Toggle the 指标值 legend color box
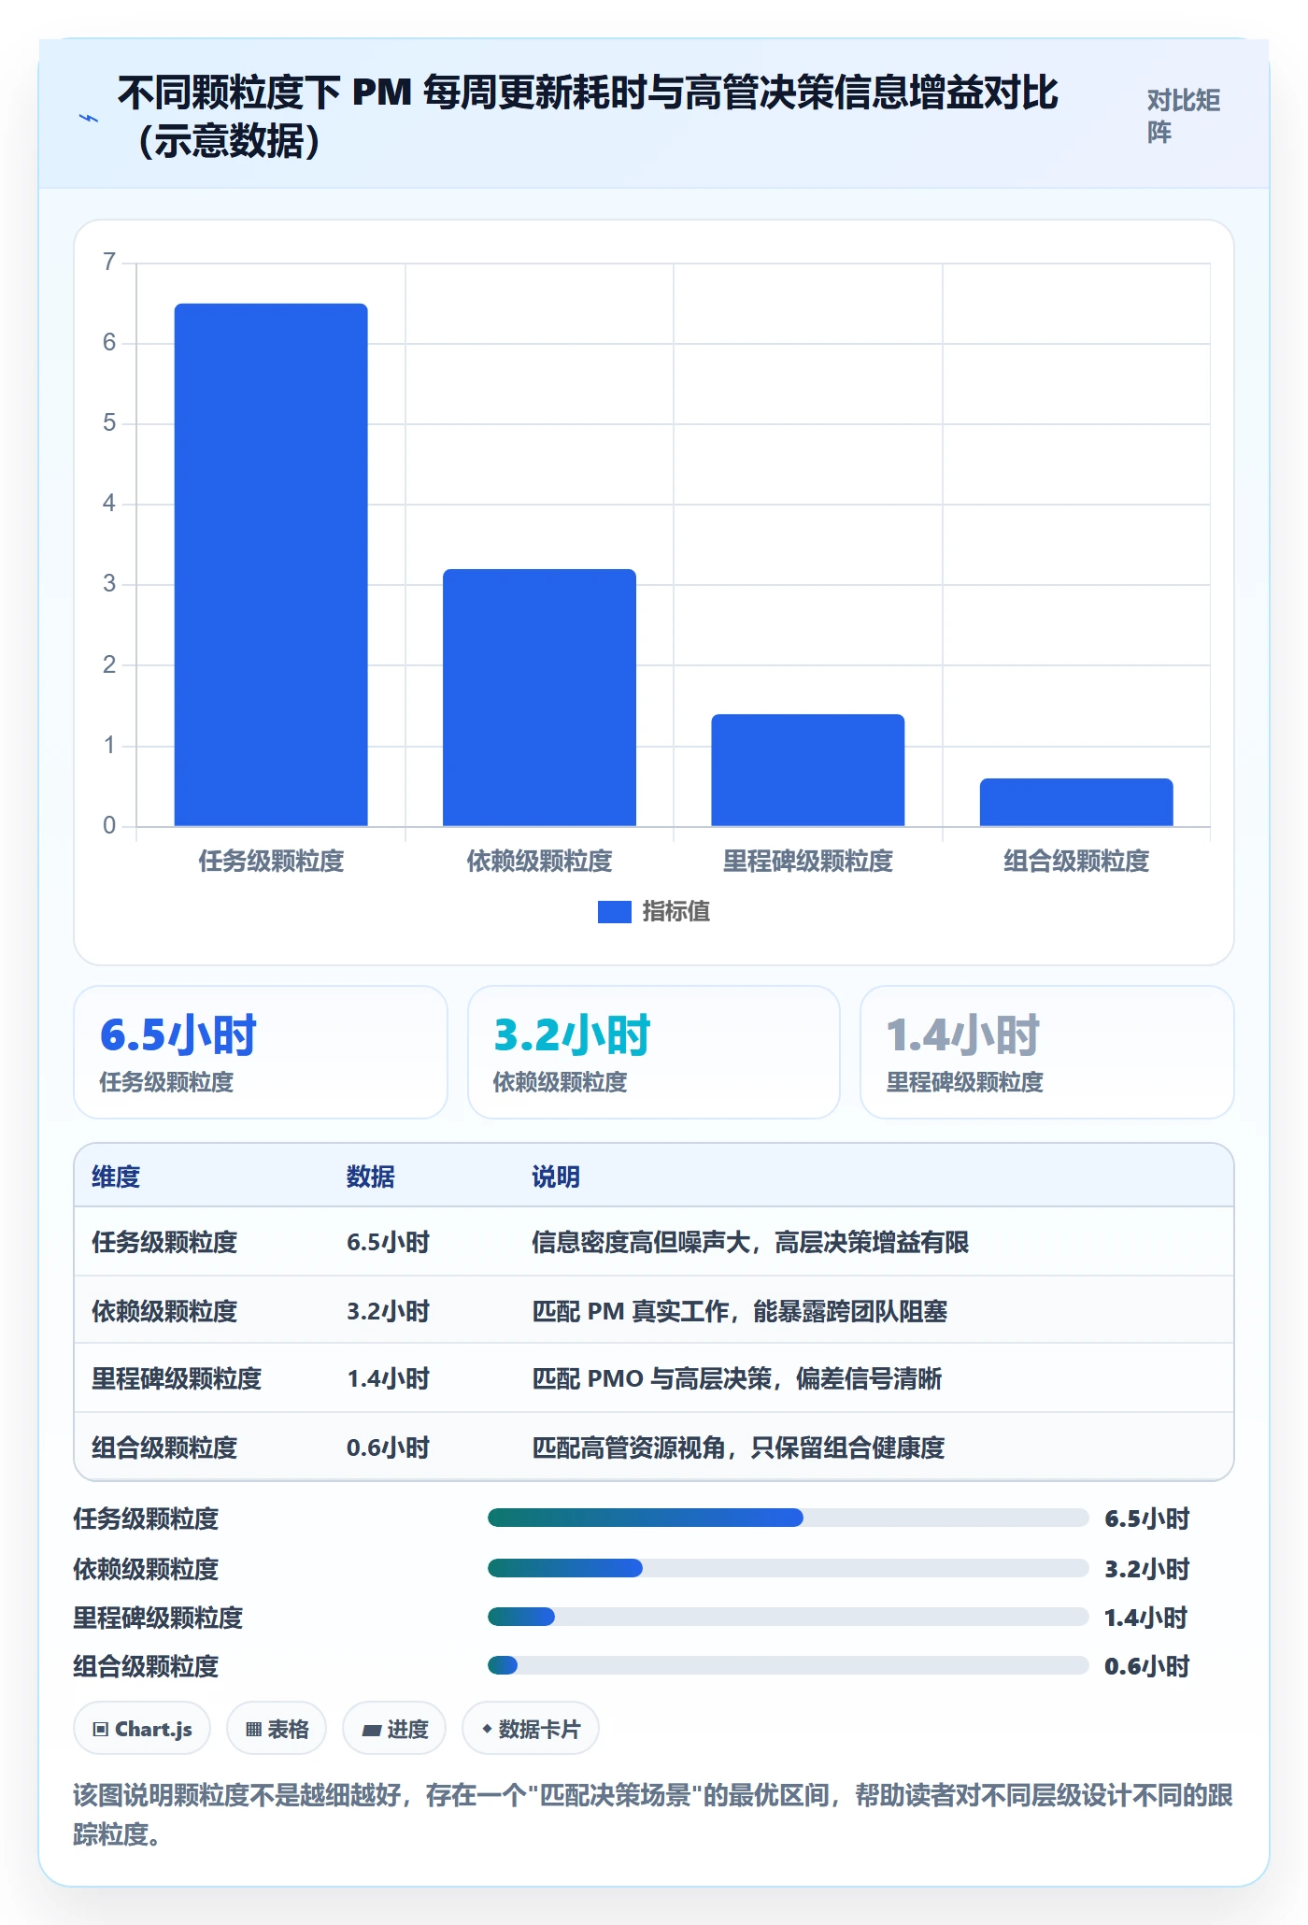The width and height of the screenshot is (1308, 1925). 614,912
